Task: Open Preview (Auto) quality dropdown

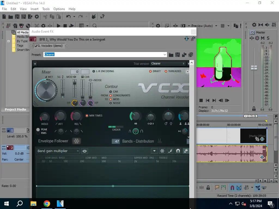Action: (216, 26)
